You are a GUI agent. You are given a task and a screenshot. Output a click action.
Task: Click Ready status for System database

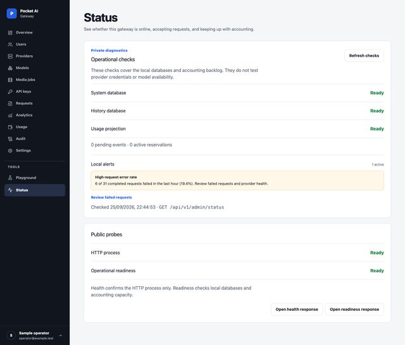click(377, 93)
